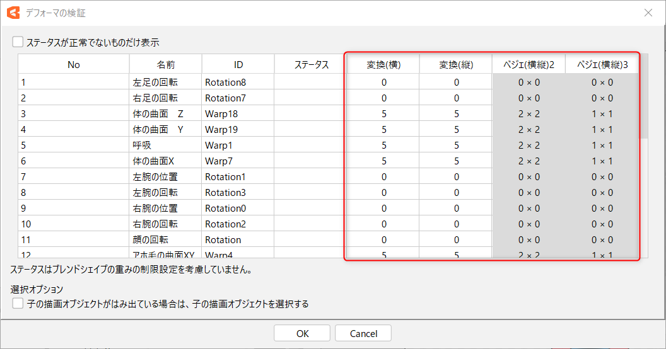Select the Warp18 ID cell

tap(221, 114)
